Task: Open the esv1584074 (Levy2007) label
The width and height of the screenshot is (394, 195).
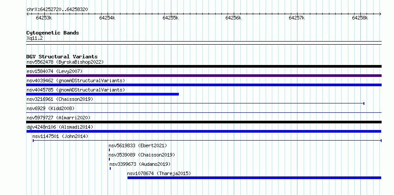Action: tap(54, 71)
